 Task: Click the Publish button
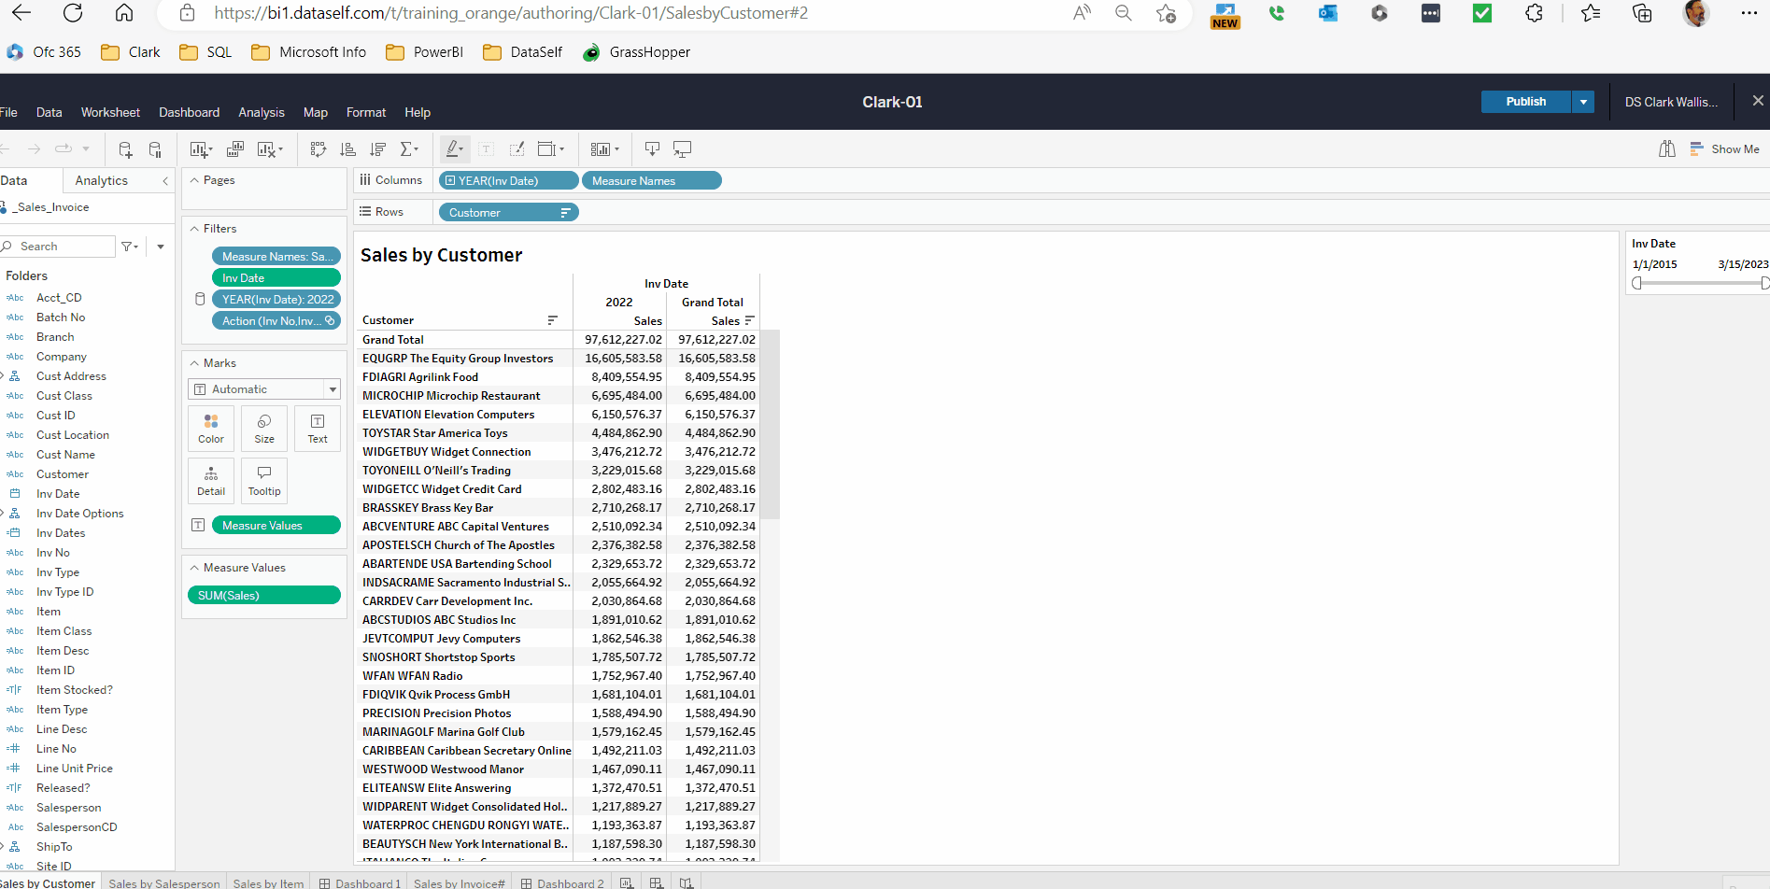(1525, 102)
